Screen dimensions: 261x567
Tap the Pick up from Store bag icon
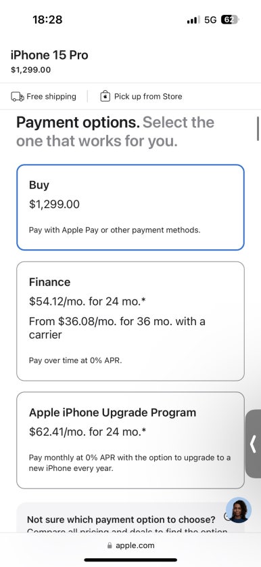point(105,96)
